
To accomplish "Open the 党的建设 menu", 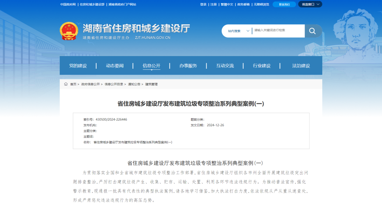I will [x=78, y=66].
